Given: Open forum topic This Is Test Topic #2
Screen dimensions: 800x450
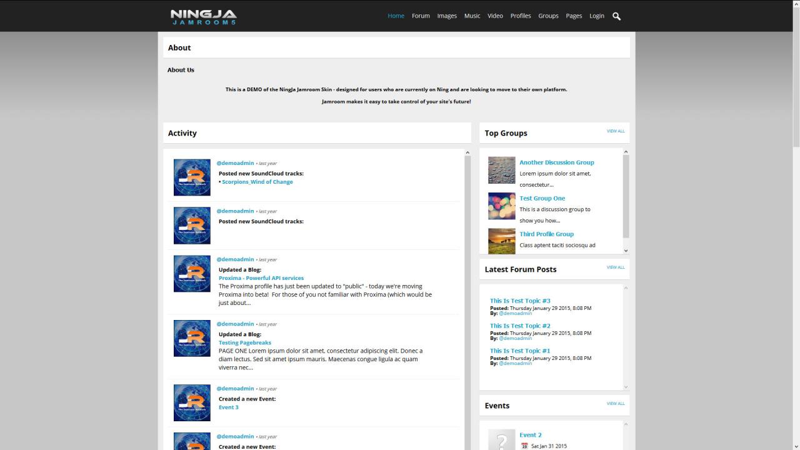Looking at the screenshot, I should coord(520,326).
